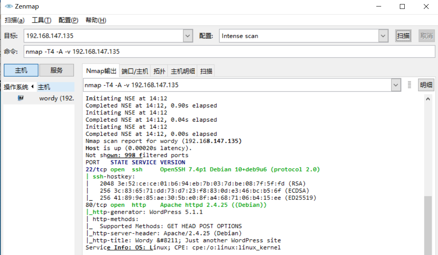Click the '80/tcp' port line

176,205
